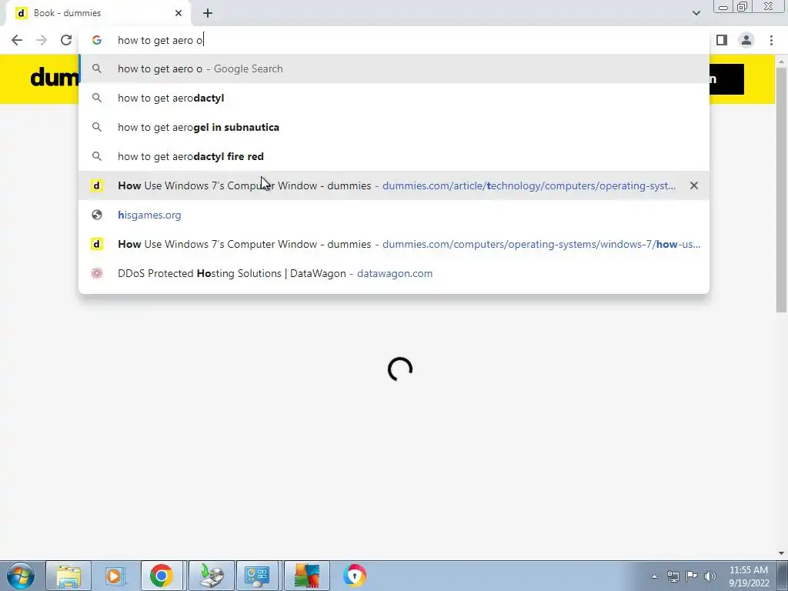
Task: Open the secure browser taskbar icon
Action: pyautogui.click(x=354, y=576)
